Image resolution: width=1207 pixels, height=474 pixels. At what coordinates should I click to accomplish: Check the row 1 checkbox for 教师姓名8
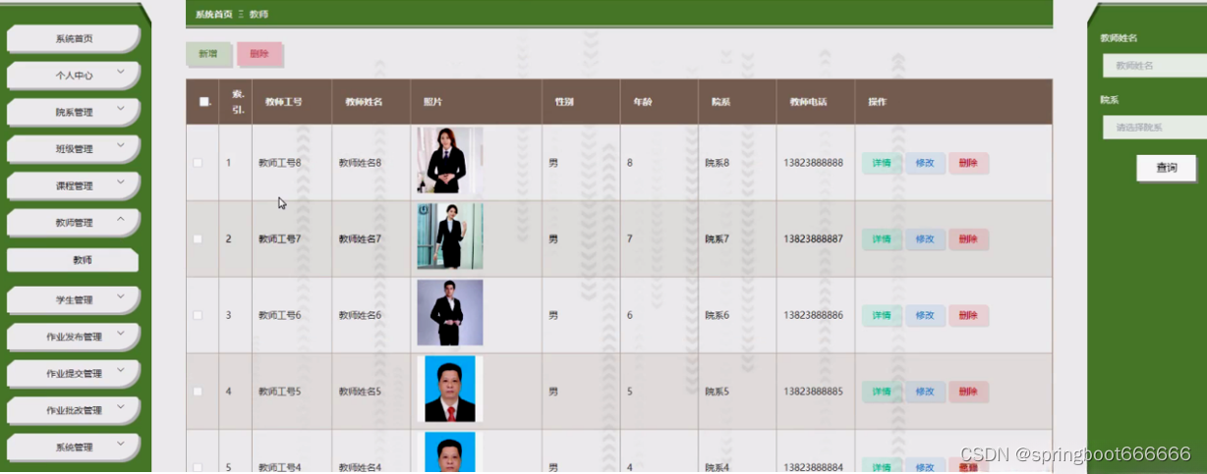[x=198, y=163]
